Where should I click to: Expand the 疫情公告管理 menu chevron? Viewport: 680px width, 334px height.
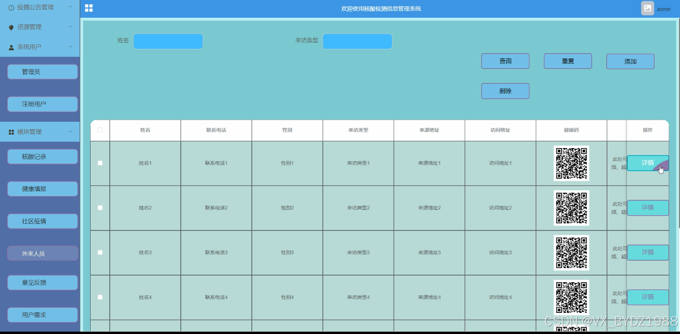(70, 7)
